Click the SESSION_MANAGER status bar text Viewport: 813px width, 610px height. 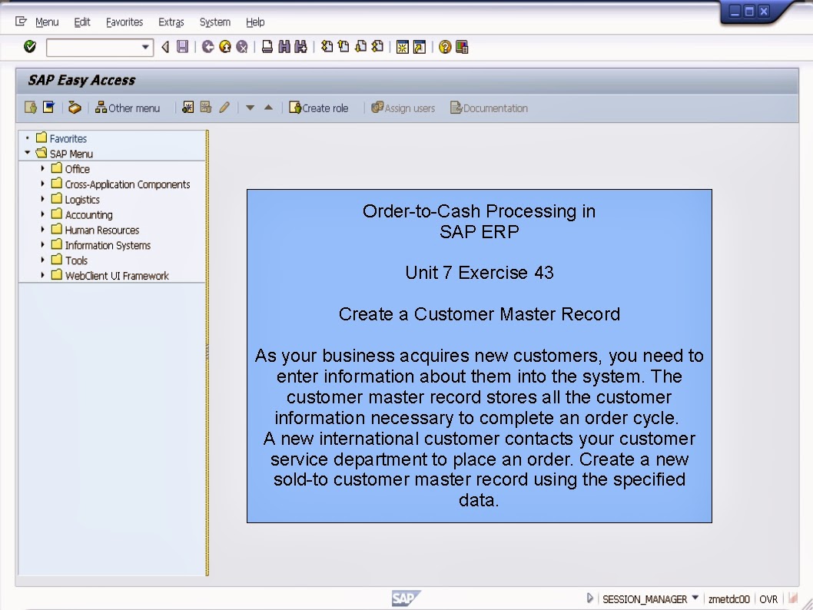point(645,599)
